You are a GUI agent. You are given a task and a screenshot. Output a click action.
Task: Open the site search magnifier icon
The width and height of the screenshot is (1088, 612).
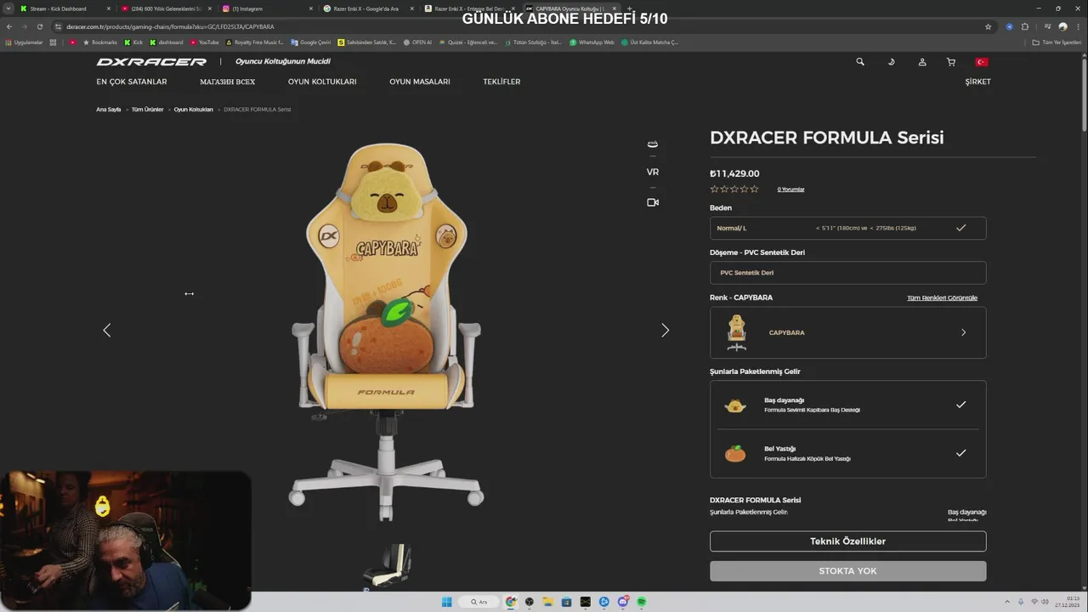860,62
